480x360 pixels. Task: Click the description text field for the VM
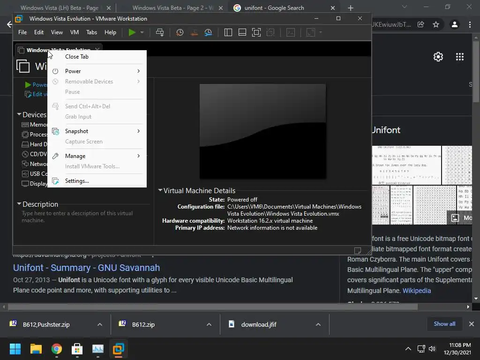[85, 217]
